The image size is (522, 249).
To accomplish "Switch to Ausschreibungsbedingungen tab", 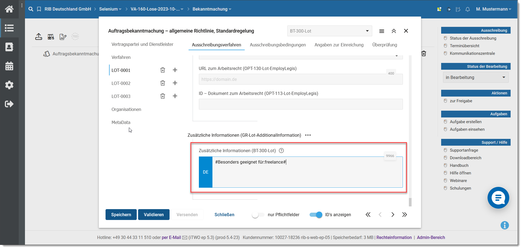I will point(278,45).
